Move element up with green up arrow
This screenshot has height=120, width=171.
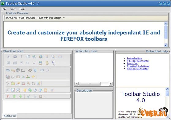coord(14,96)
